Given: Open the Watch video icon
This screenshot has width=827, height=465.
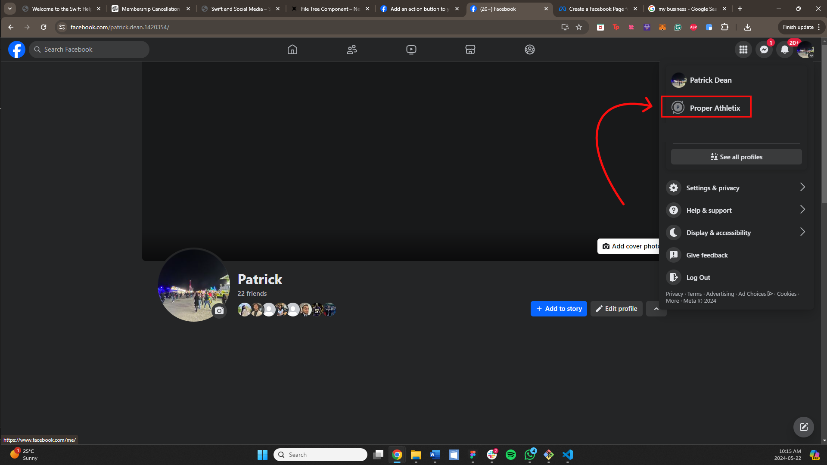Looking at the screenshot, I should (411, 50).
